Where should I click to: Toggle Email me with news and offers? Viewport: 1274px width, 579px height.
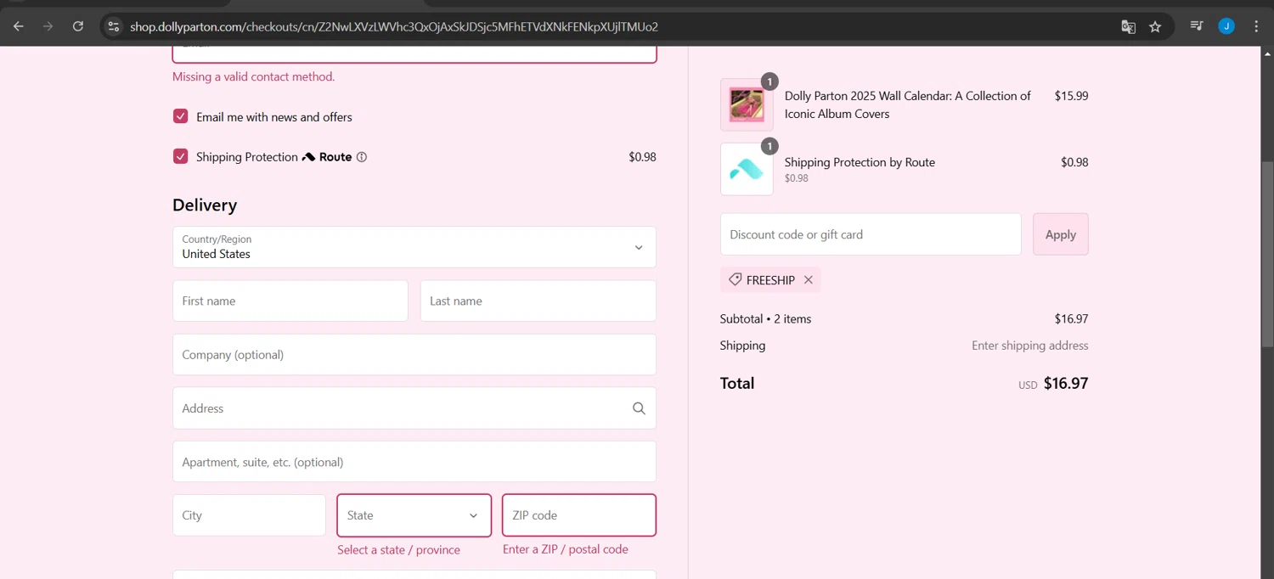point(180,116)
